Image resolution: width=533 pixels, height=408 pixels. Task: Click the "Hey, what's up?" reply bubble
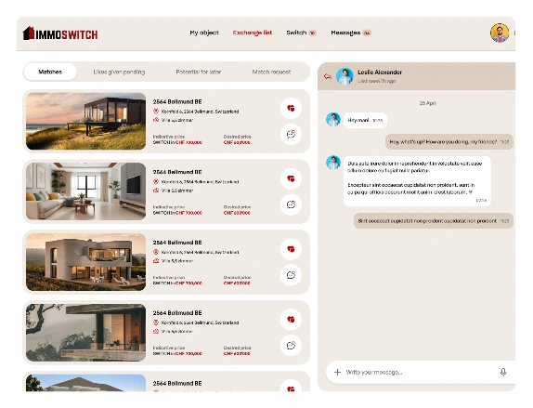[x=448, y=141]
